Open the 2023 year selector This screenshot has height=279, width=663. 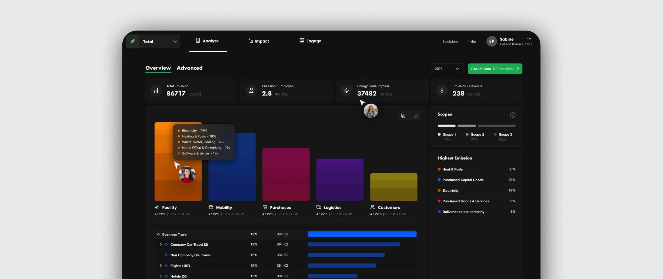pyautogui.click(x=447, y=69)
